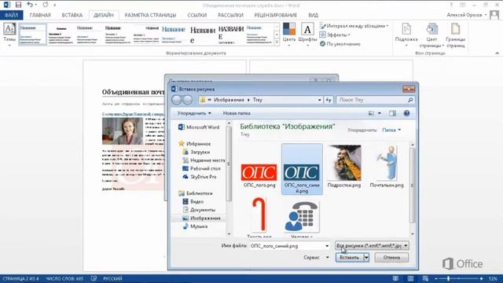Open the Fonts (Шрифты) menu
The image size is (503, 283).
(x=307, y=35)
